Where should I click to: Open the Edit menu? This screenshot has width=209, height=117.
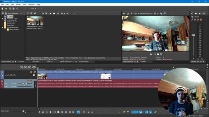pos(7,5)
